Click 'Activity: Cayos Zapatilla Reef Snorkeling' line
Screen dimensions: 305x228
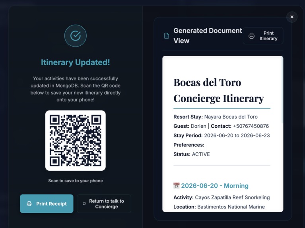221,197
